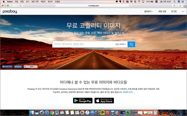Reload the page with refresh icon
Viewport: 187px width, 116px height.
tap(130, 6)
